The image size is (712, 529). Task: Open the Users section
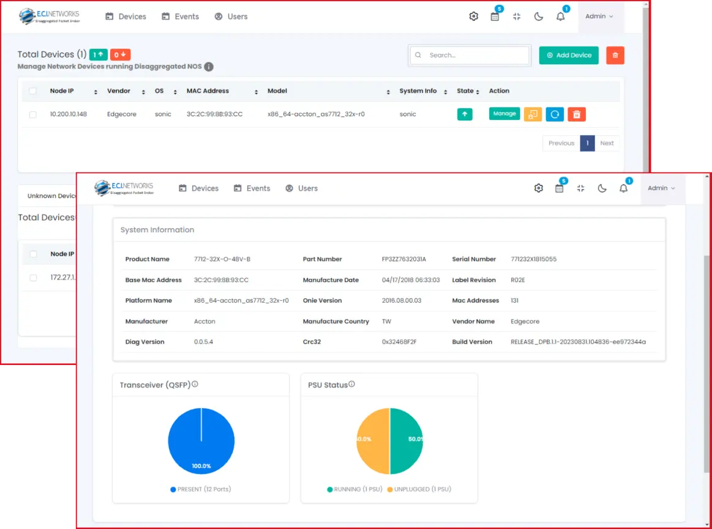[x=231, y=17]
